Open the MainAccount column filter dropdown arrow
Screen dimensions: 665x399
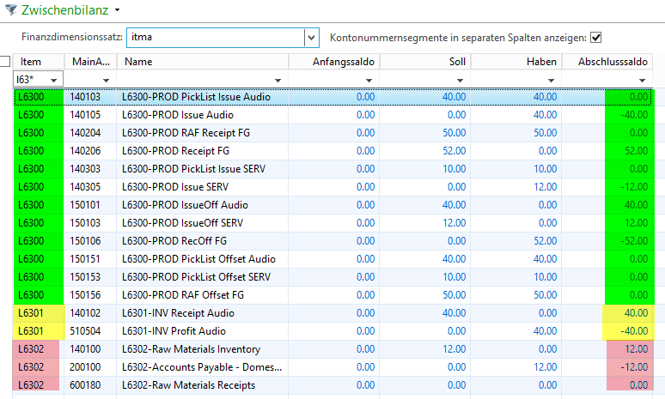(x=107, y=80)
